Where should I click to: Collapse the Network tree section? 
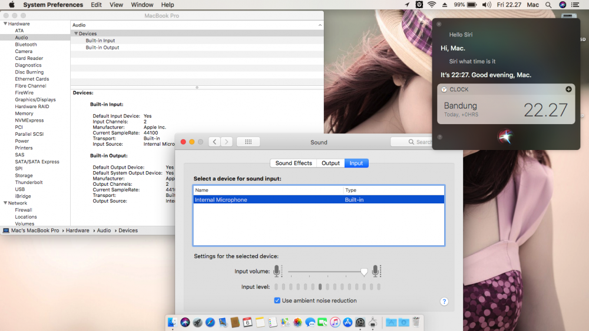pos(5,203)
